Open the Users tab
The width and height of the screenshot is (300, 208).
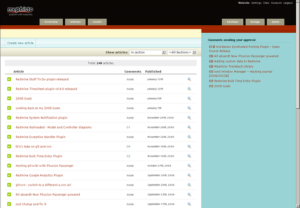tap(276, 22)
